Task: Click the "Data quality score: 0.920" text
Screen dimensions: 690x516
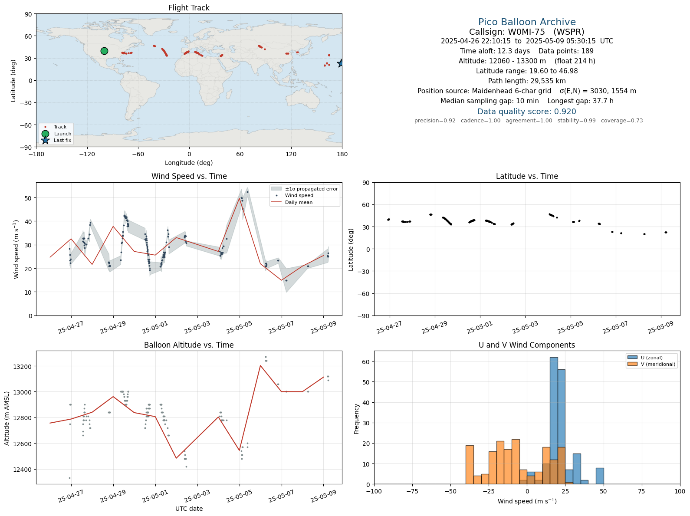Action: (527, 112)
